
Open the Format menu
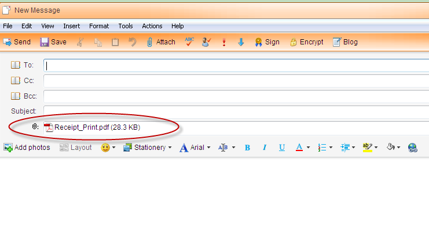[99, 26]
